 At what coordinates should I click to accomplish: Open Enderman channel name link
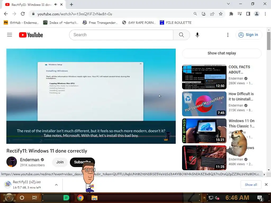tap(30, 160)
